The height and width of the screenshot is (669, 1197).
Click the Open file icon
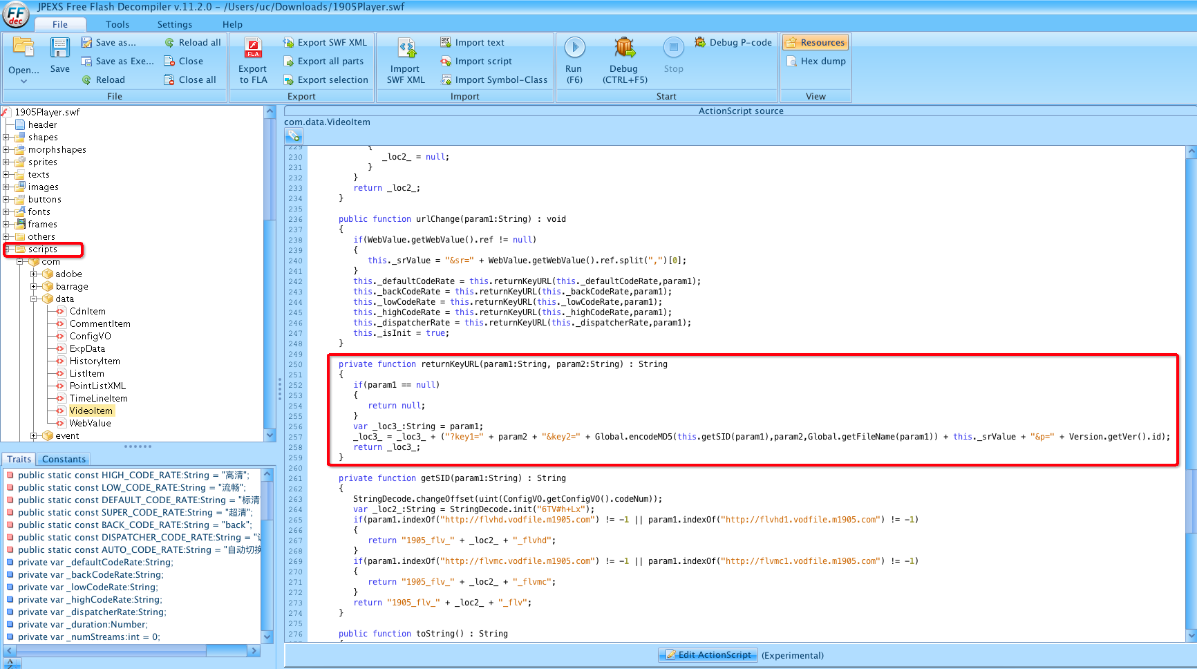23,47
